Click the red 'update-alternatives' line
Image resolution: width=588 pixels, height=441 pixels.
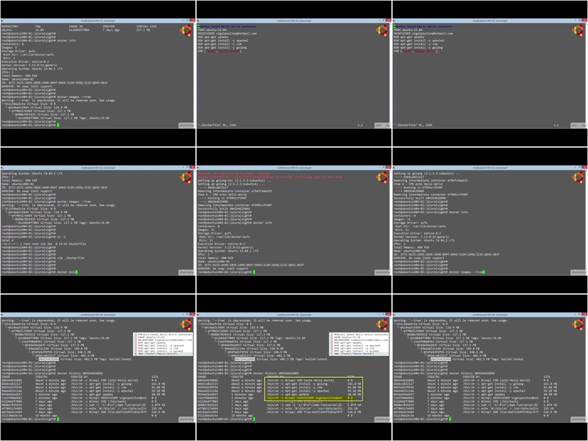coord(270,177)
